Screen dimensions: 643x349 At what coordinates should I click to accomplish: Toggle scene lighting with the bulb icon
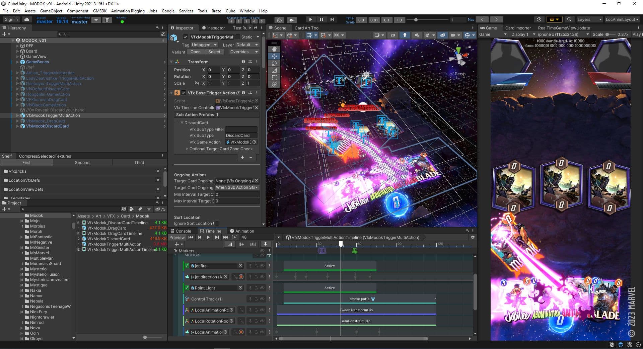tap(405, 35)
